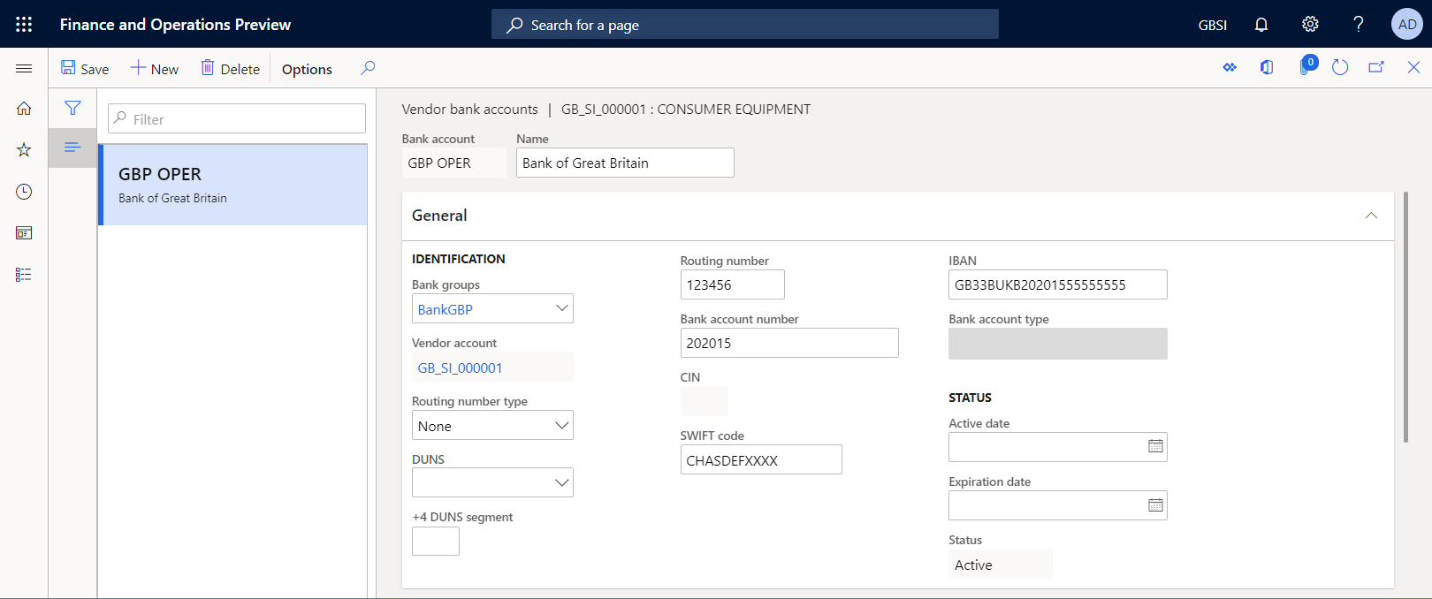Open the GBSI company picker
This screenshot has height=599, width=1432.
tap(1213, 25)
